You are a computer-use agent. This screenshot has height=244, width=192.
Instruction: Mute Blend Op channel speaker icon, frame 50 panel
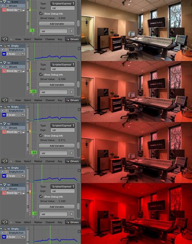tap(19, 132)
